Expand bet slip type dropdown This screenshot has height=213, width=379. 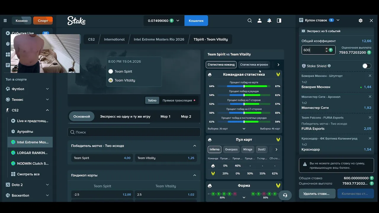point(338,20)
